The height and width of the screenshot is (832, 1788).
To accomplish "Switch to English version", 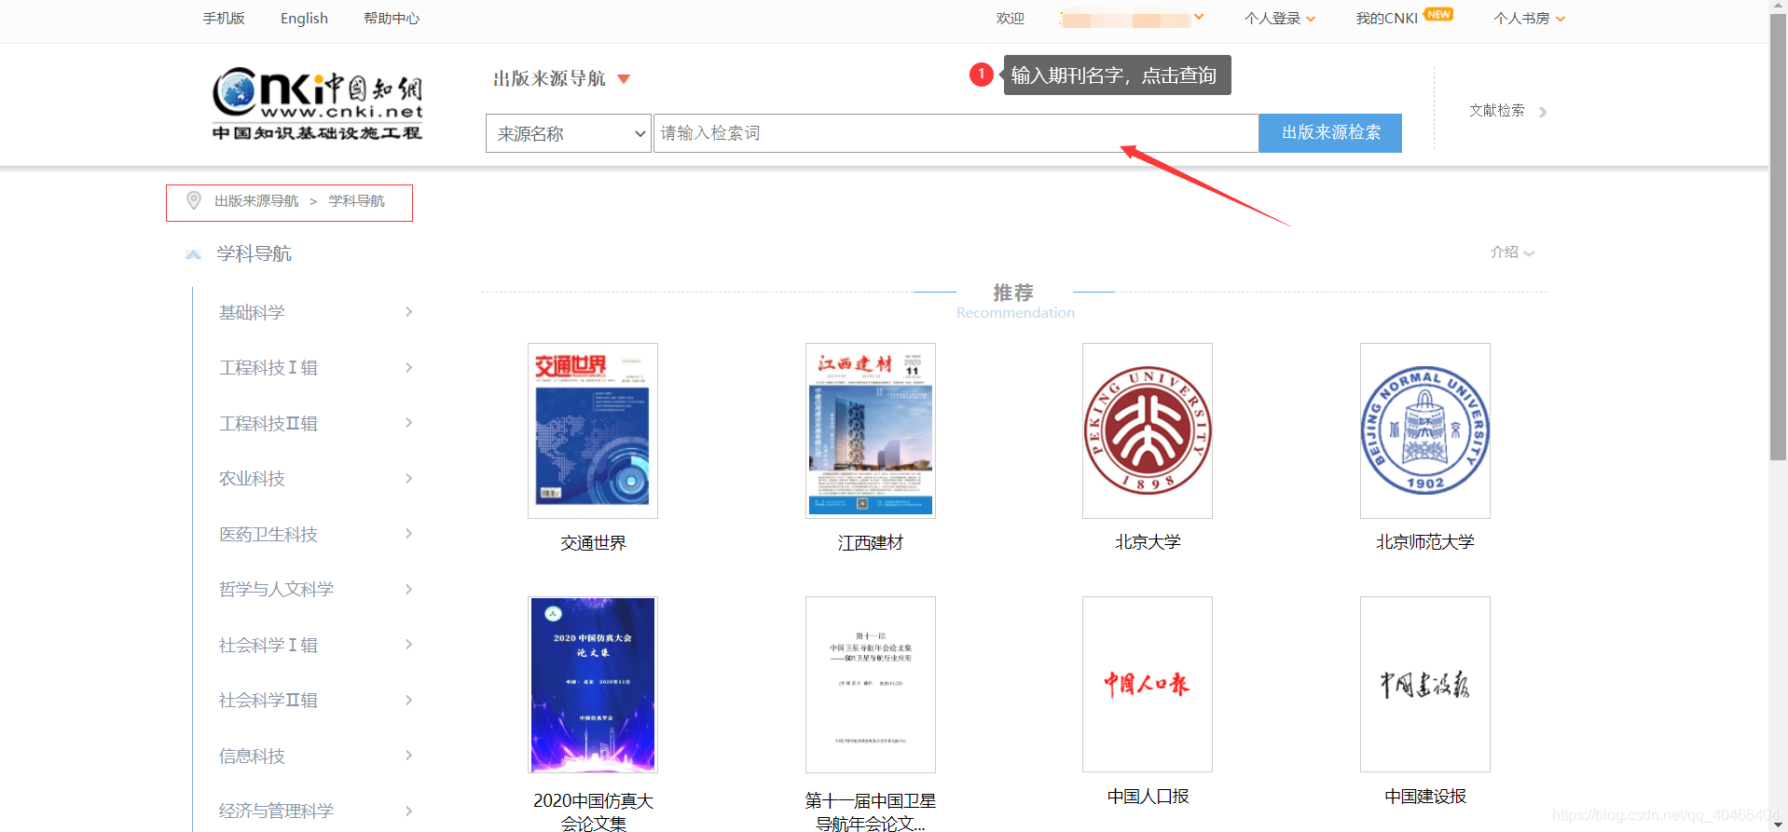I will 304,19.
